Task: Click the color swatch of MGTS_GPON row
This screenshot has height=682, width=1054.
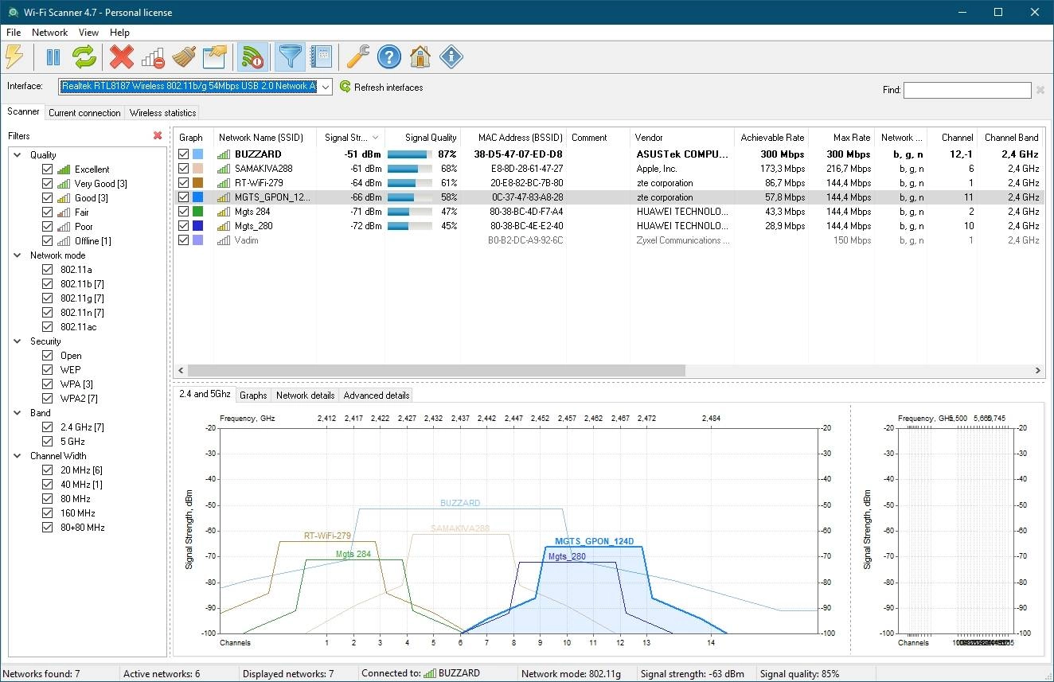Action: [198, 197]
